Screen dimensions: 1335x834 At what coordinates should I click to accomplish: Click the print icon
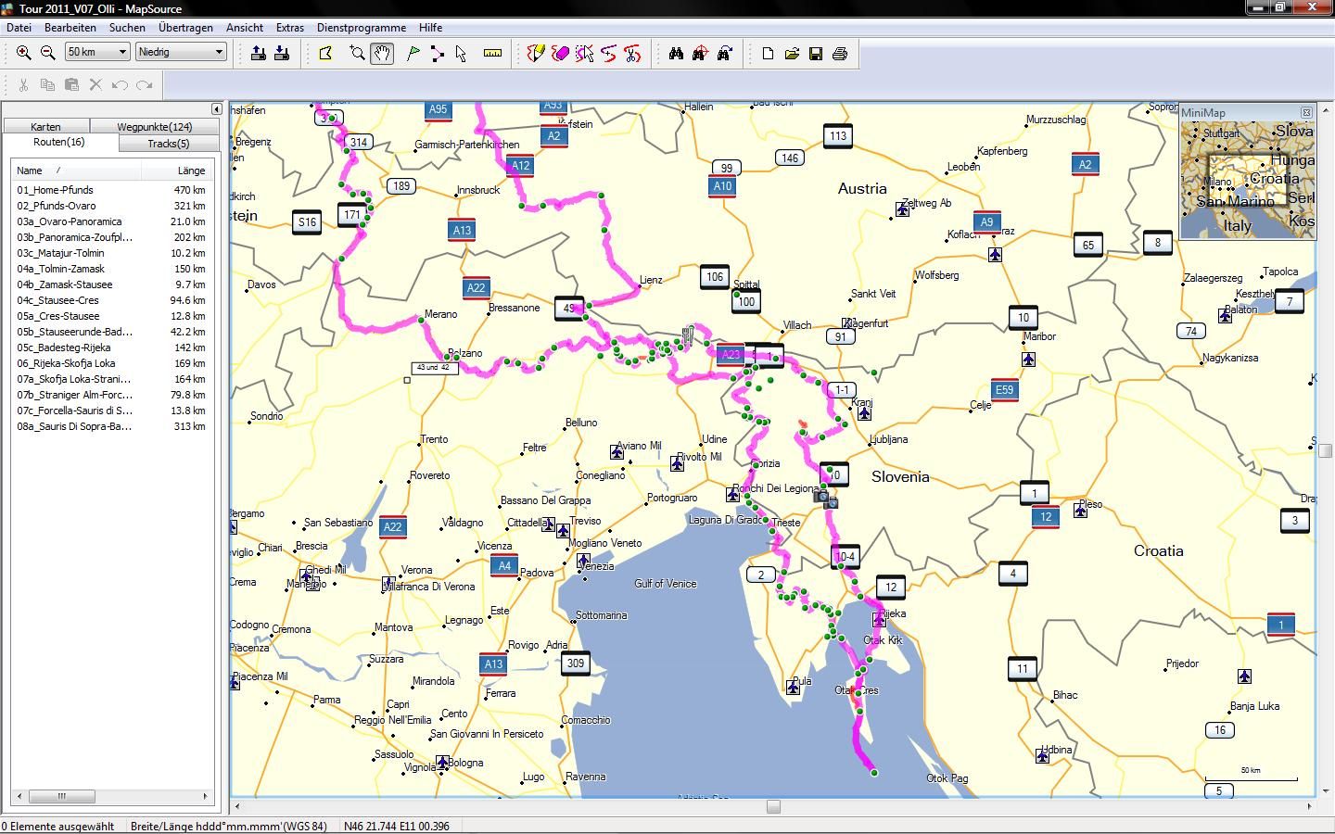tap(840, 54)
